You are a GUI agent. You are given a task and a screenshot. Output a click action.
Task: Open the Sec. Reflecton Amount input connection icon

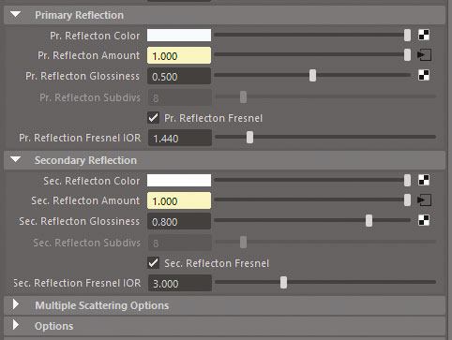(424, 200)
